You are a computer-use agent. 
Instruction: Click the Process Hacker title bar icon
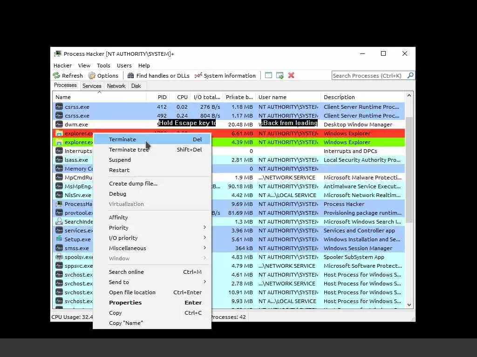coord(57,54)
